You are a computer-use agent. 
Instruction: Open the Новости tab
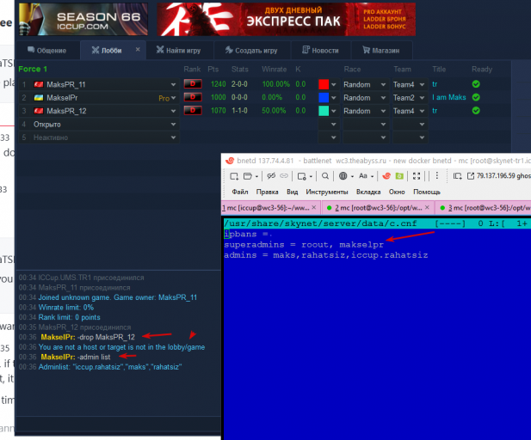[x=320, y=51]
